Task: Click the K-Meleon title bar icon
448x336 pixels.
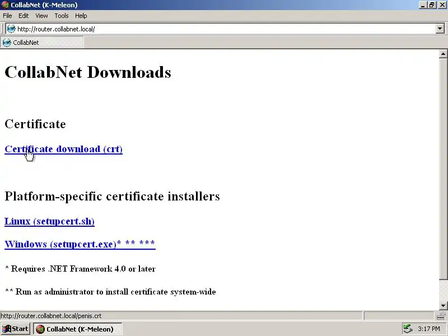Action: tap(5, 5)
